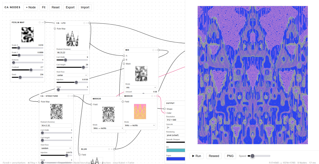
Task: Click the rendered output canvas image
Action: click(253, 75)
